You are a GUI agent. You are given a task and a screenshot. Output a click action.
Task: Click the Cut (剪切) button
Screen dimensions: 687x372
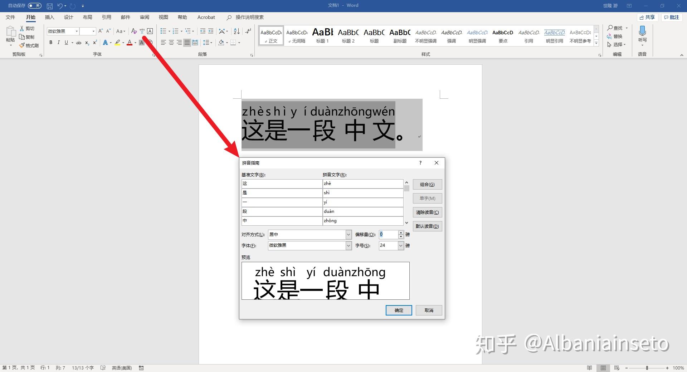point(27,28)
